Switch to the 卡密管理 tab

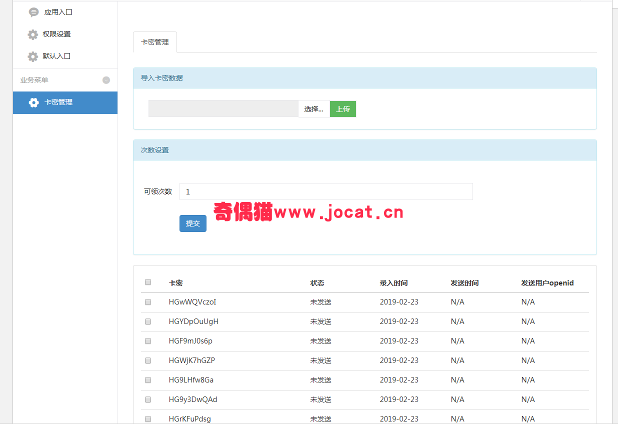(155, 42)
